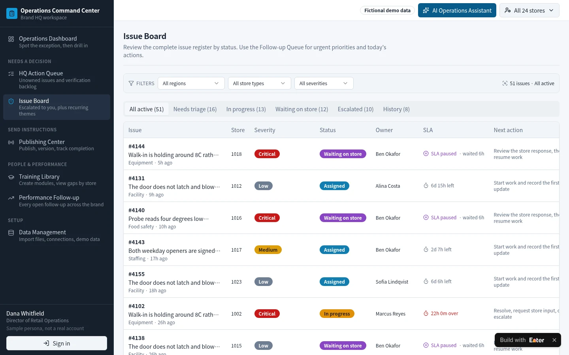Open the AI Operations Assistant

pyautogui.click(x=457, y=11)
